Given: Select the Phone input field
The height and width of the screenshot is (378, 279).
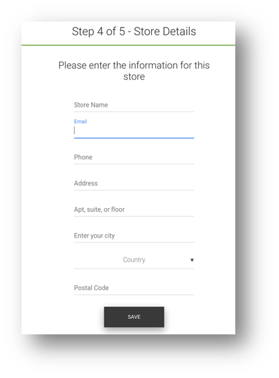Looking at the screenshot, I should click(x=134, y=157).
